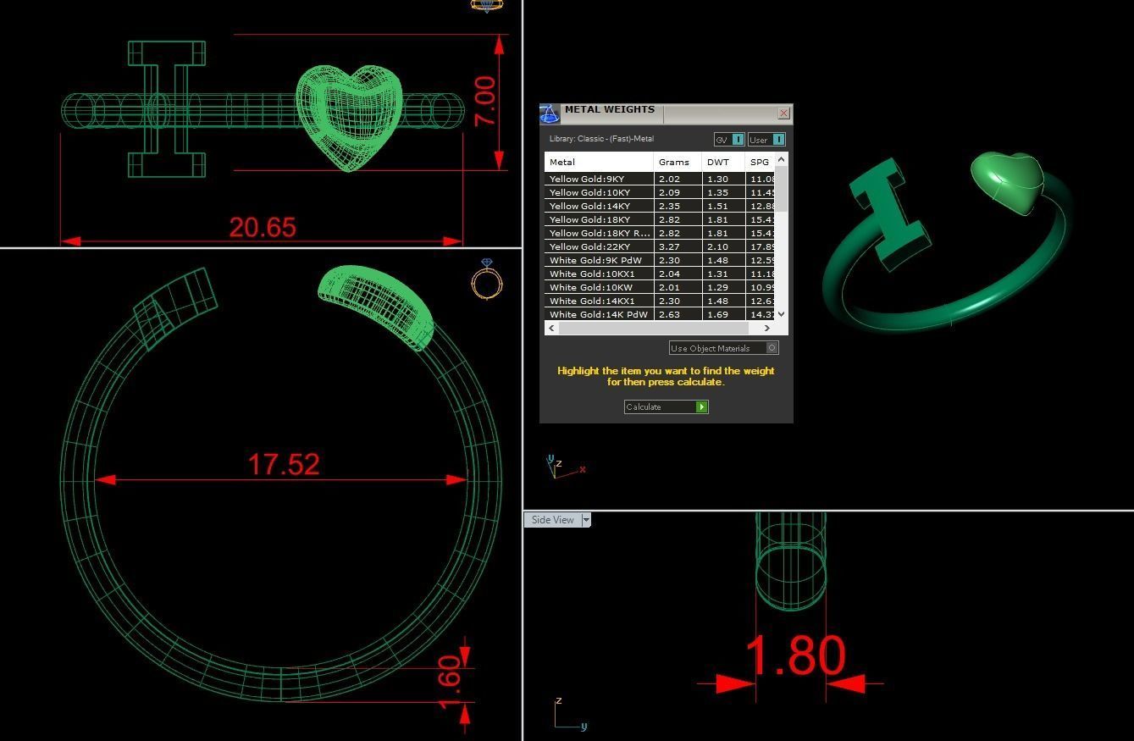Click the horizontal scroll-left arrow
This screenshot has height=741, width=1134.
[551, 328]
